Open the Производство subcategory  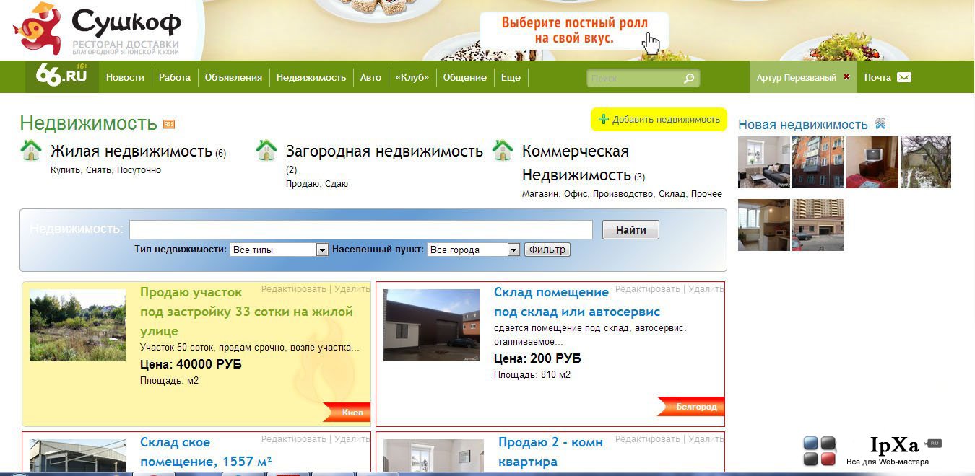pos(624,194)
